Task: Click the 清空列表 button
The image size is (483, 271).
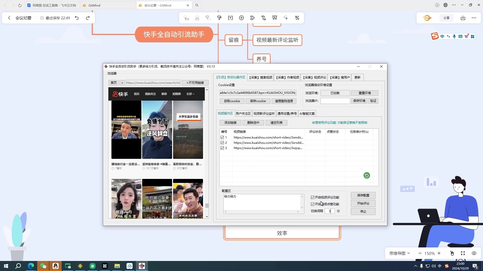Action: click(276, 123)
